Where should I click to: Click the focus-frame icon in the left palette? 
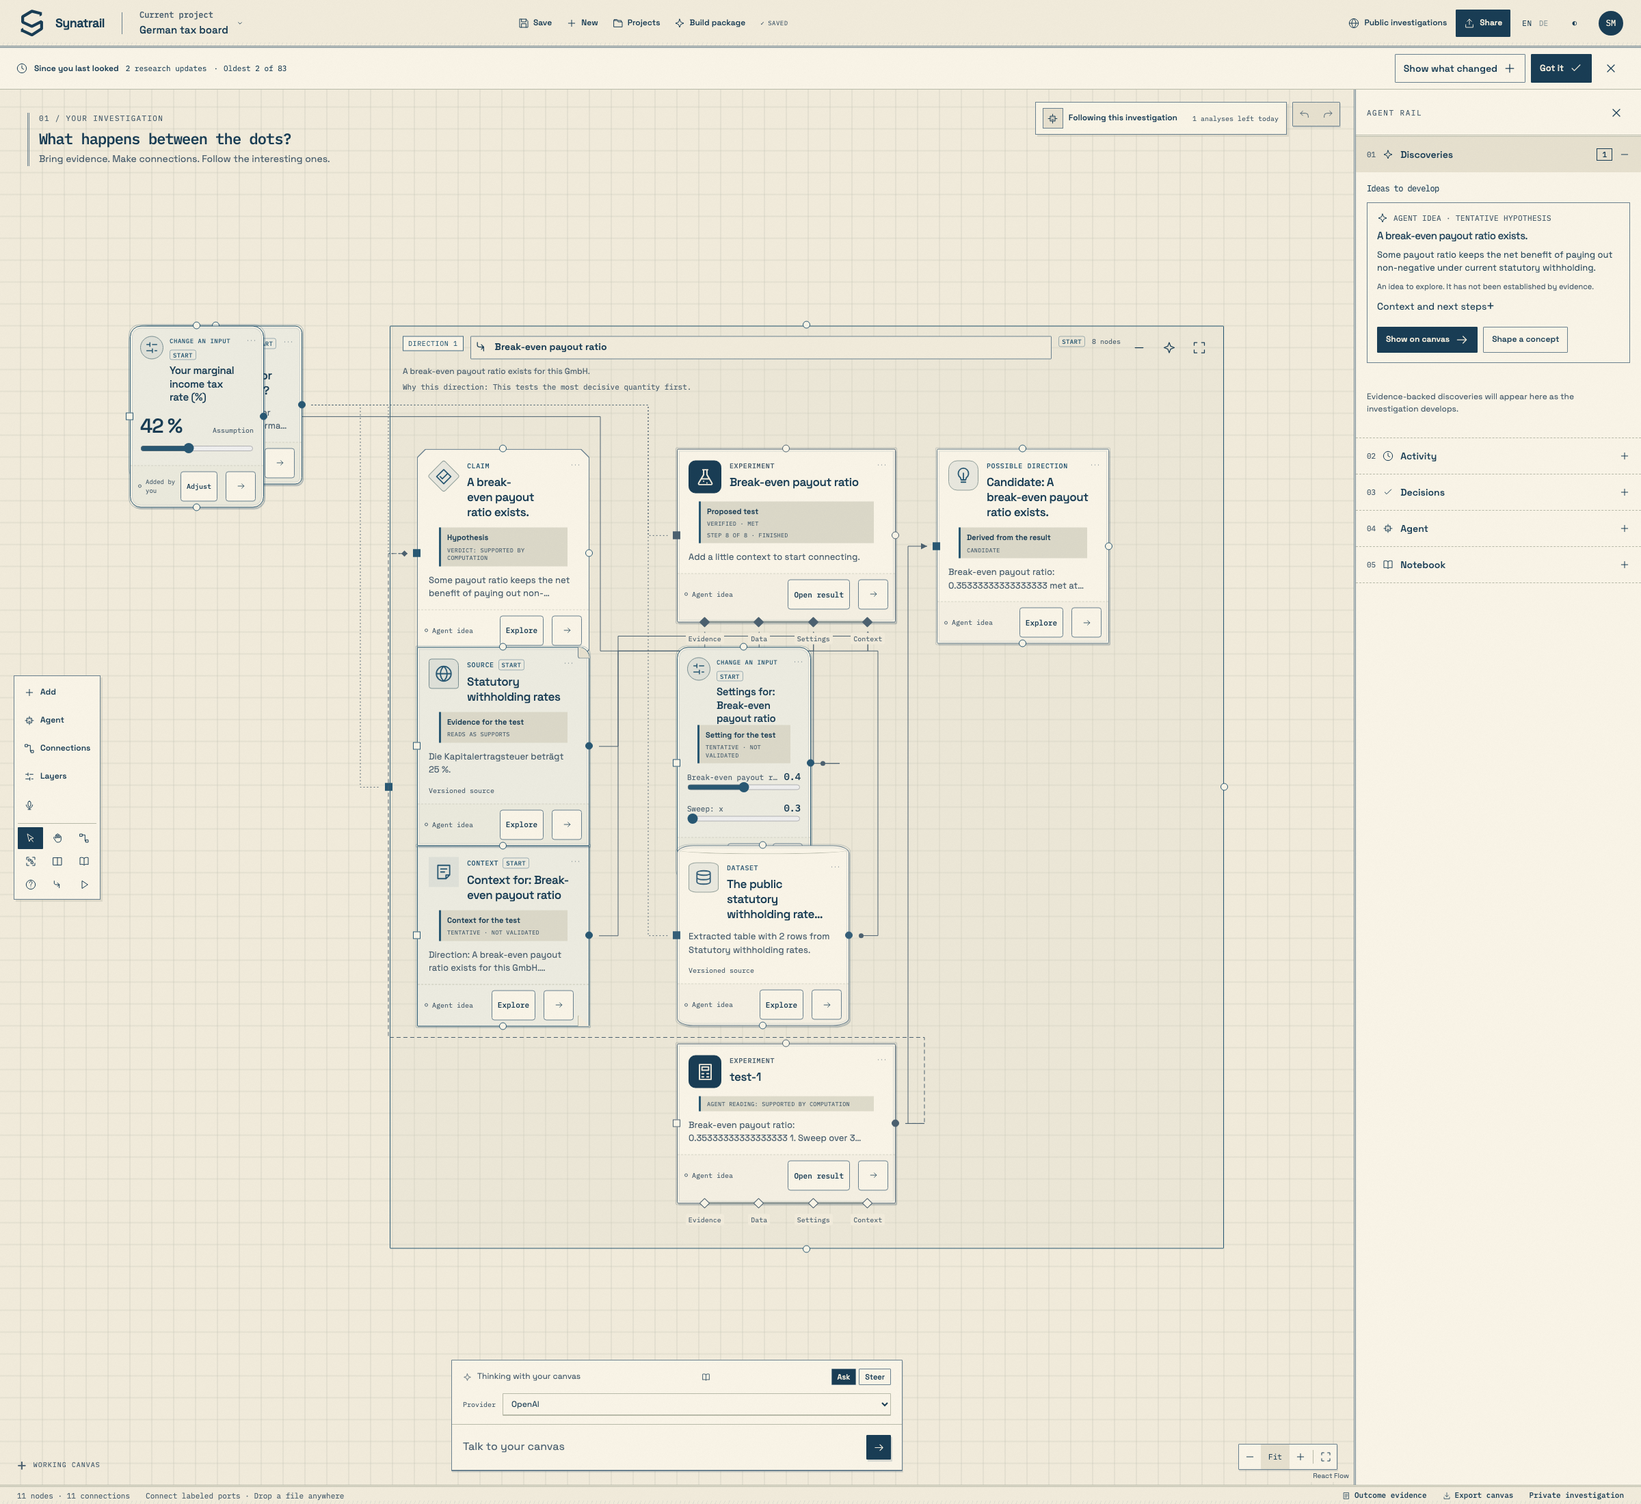click(30, 861)
